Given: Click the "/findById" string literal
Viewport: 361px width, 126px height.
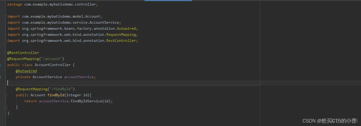Looking at the screenshot, I should click(61, 89).
